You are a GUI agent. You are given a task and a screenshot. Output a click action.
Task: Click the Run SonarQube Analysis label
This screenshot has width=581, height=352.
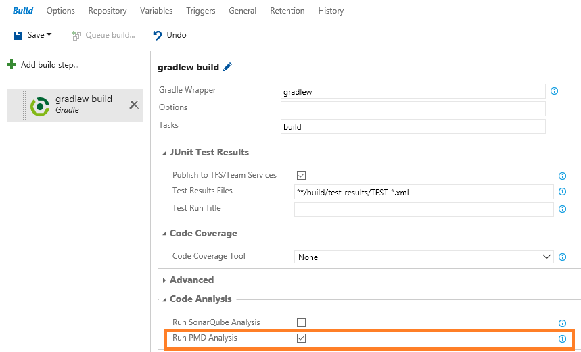point(216,322)
